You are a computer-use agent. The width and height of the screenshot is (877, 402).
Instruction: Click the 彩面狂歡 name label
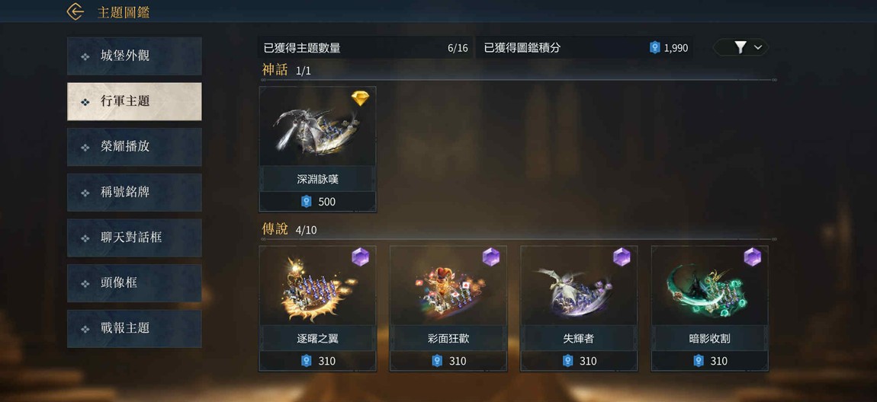(448, 338)
